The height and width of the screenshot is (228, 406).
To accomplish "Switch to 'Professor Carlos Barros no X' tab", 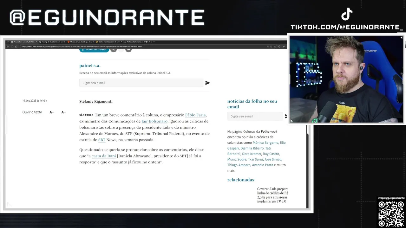I will pos(137,42).
